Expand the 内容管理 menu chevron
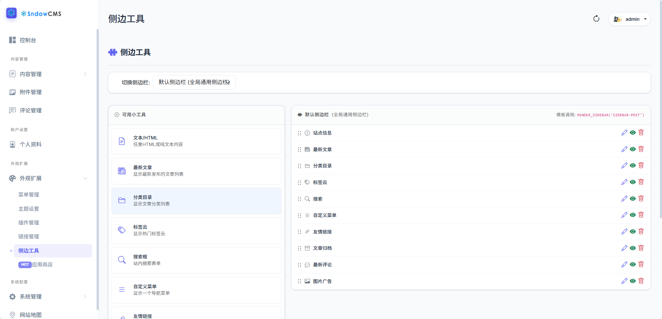The height and width of the screenshot is (319, 662). coord(85,74)
